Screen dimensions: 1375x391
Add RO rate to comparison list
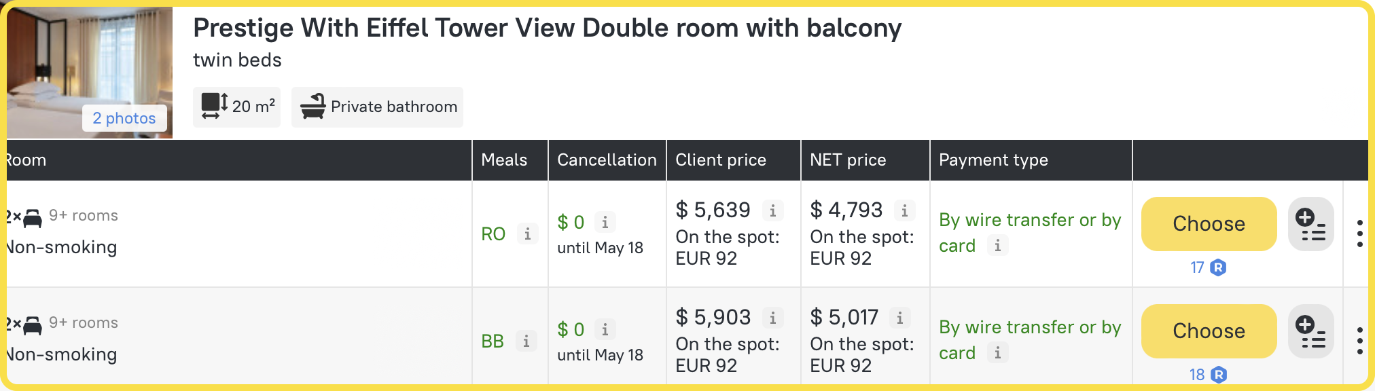click(x=1310, y=224)
